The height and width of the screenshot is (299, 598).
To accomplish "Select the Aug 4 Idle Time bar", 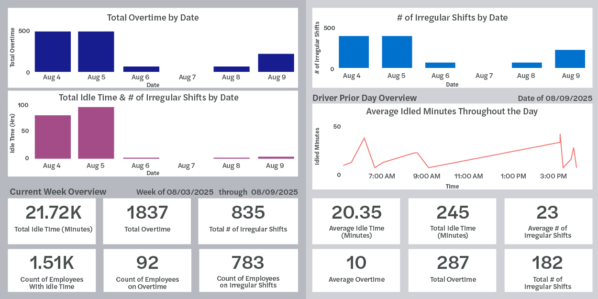I will (53, 137).
